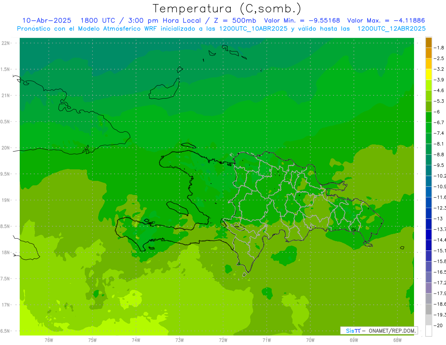Click the "Valor Max. = -4.11886" readout

[386, 20]
